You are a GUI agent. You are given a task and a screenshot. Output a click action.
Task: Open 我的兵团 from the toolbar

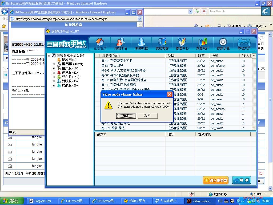click(x=141, y=44)
